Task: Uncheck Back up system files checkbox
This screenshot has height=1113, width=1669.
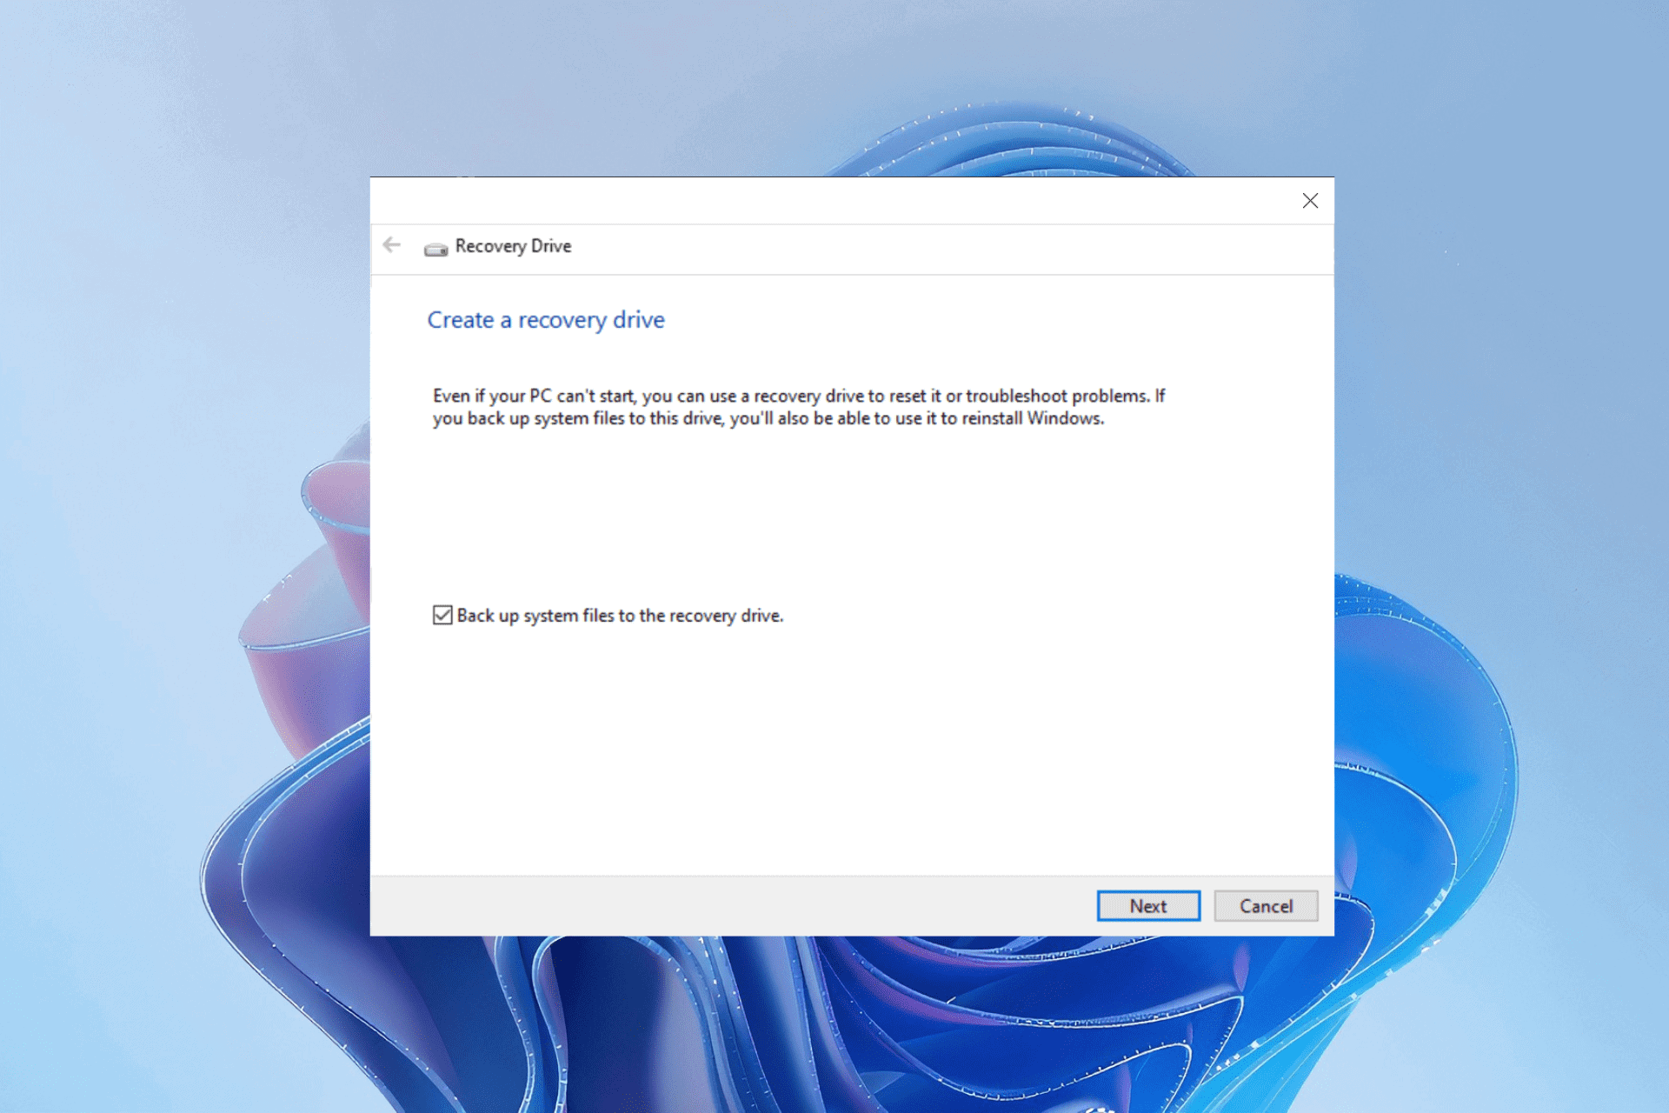Action: coord(442,616)
